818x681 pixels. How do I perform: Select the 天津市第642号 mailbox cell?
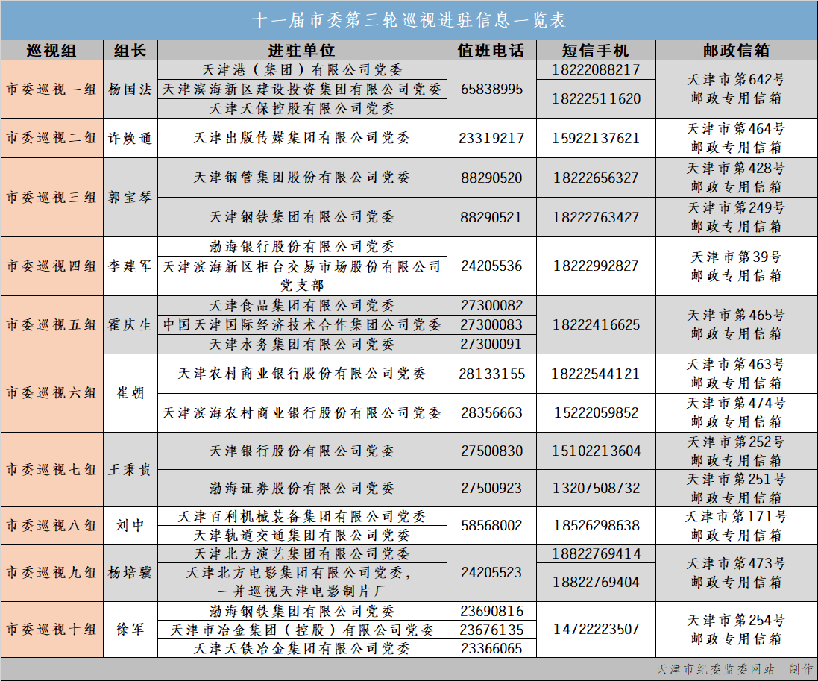point(737,90)
